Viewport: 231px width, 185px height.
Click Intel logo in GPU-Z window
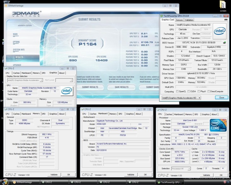pos(220,31)
